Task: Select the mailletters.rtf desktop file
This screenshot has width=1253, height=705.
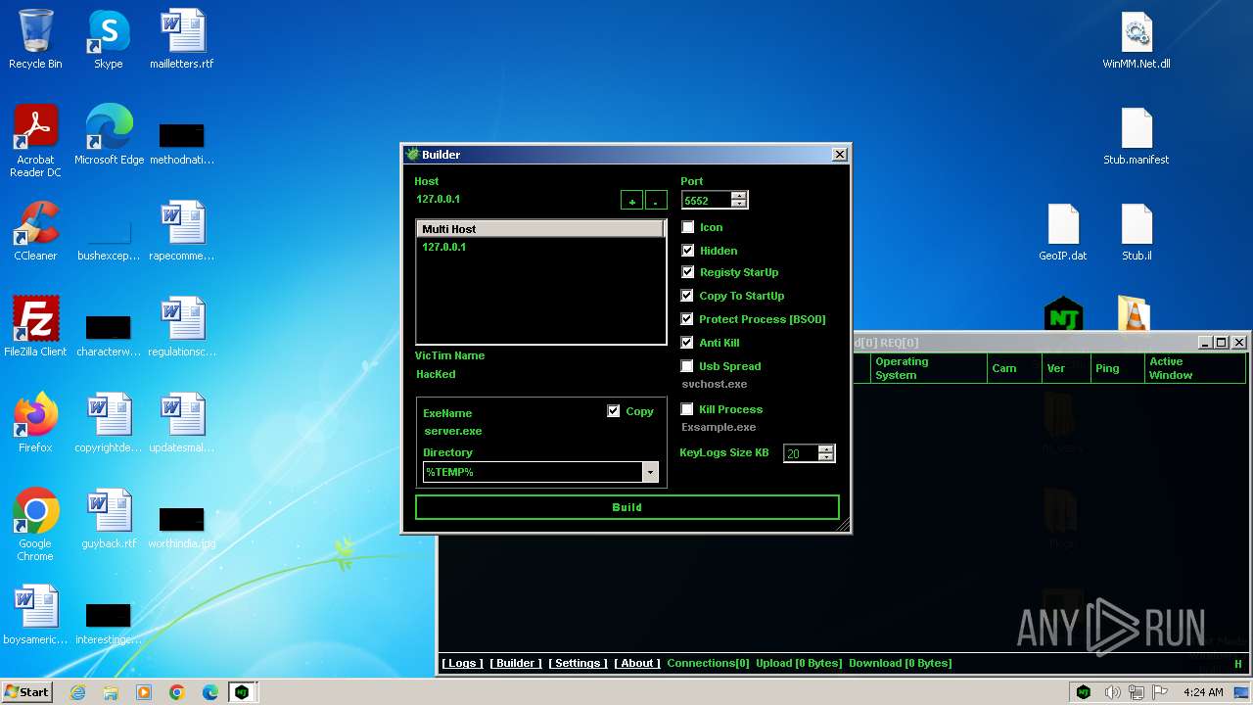Action: [x=181, y=39]
